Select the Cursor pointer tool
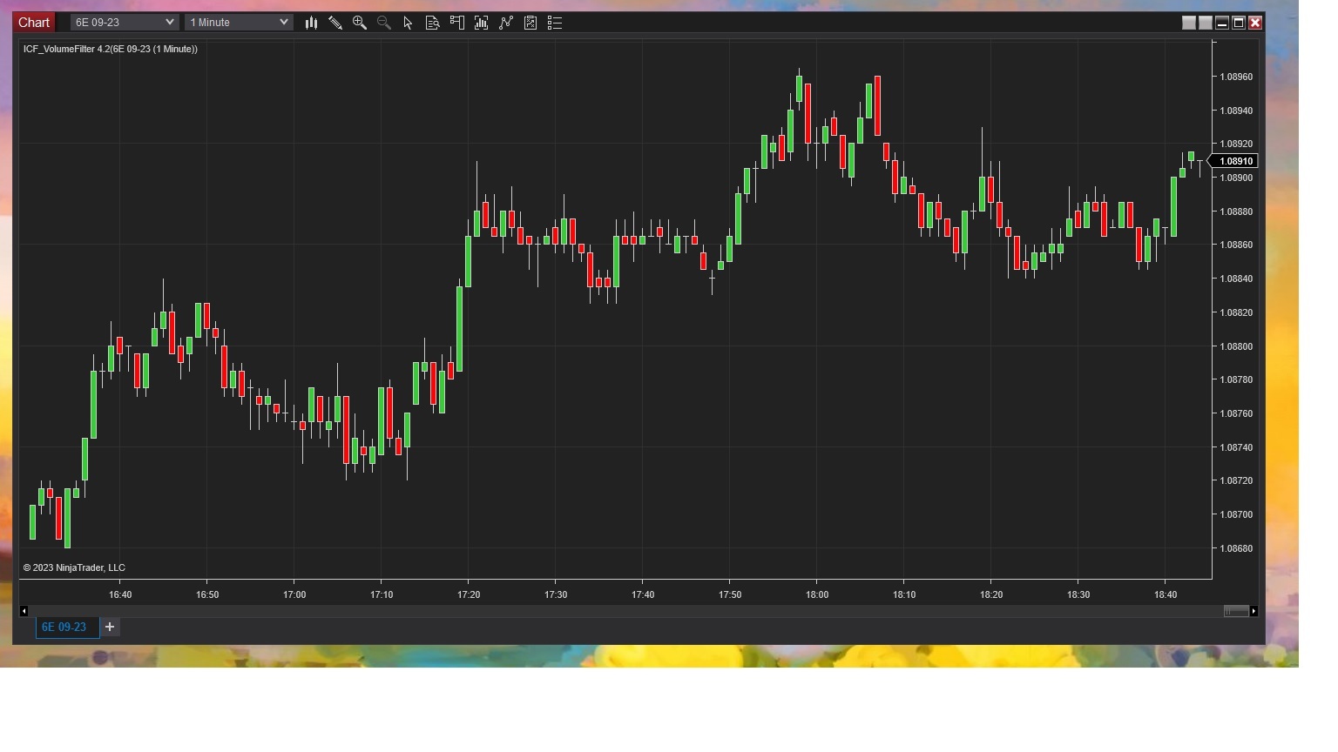The width and height of the screenshot is (1338, 752). 408,23
